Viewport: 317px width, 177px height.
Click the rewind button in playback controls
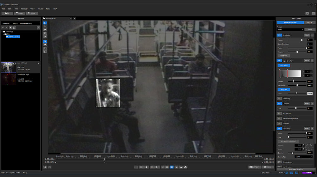point(136,167)
